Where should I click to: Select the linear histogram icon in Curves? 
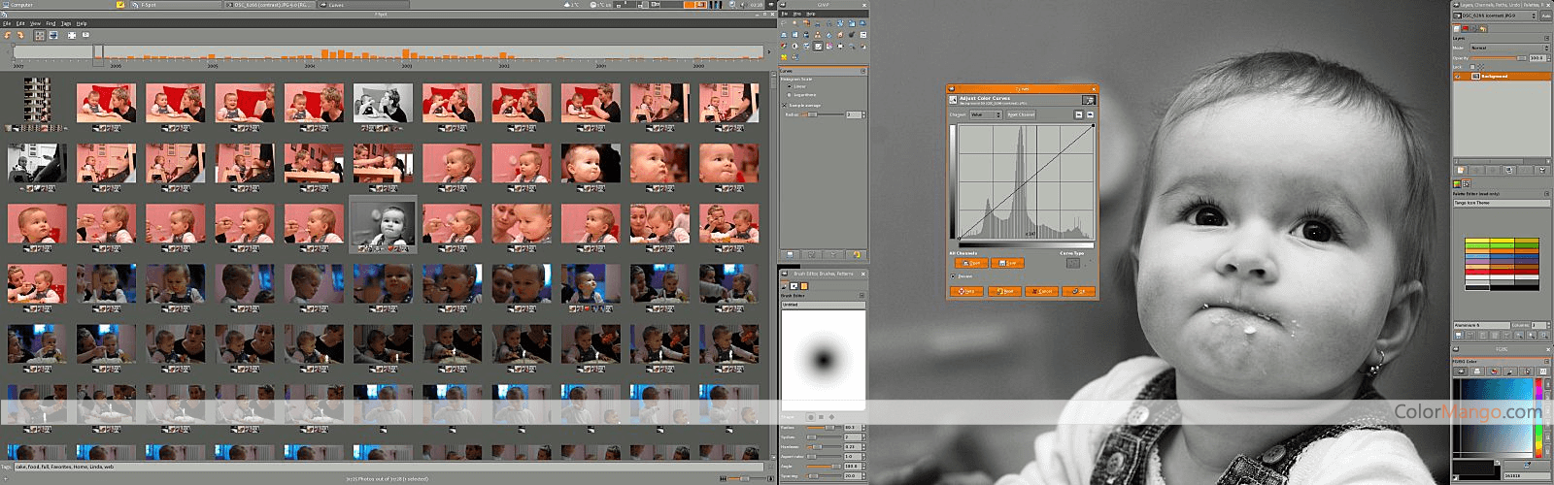(x=1078, y=114)
